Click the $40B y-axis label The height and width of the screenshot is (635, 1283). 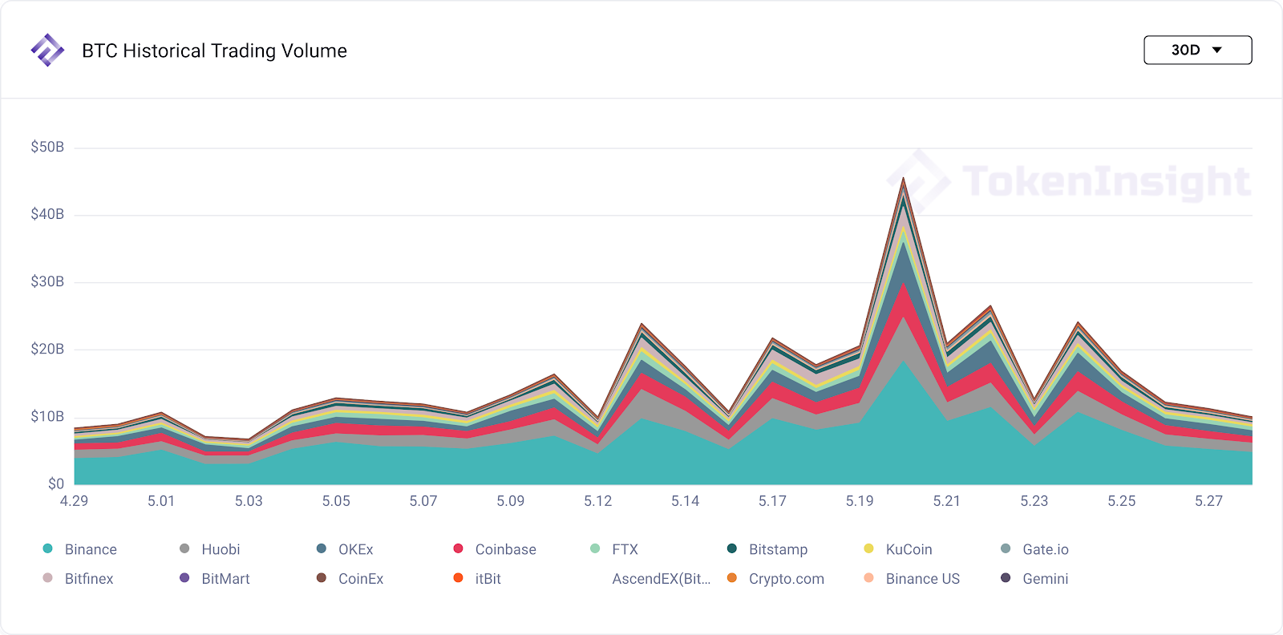47,214
